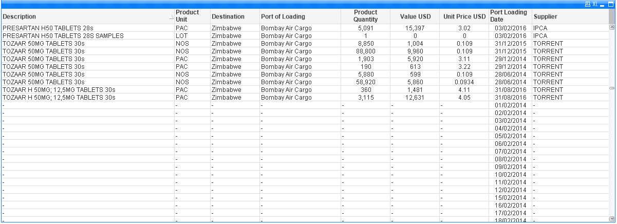This screenshot has width=617, height=224.
Task: Select the LOT product unit cell
Action: (181, 36)
